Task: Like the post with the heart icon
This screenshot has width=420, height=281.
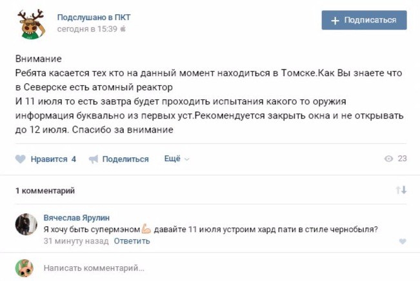Action: 21,159
